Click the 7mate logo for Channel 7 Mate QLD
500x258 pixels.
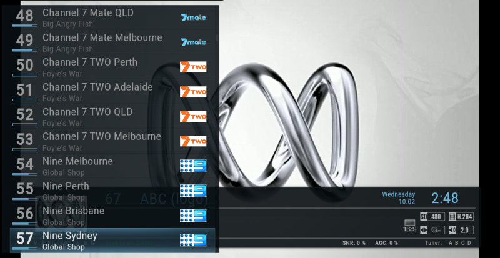193,17
